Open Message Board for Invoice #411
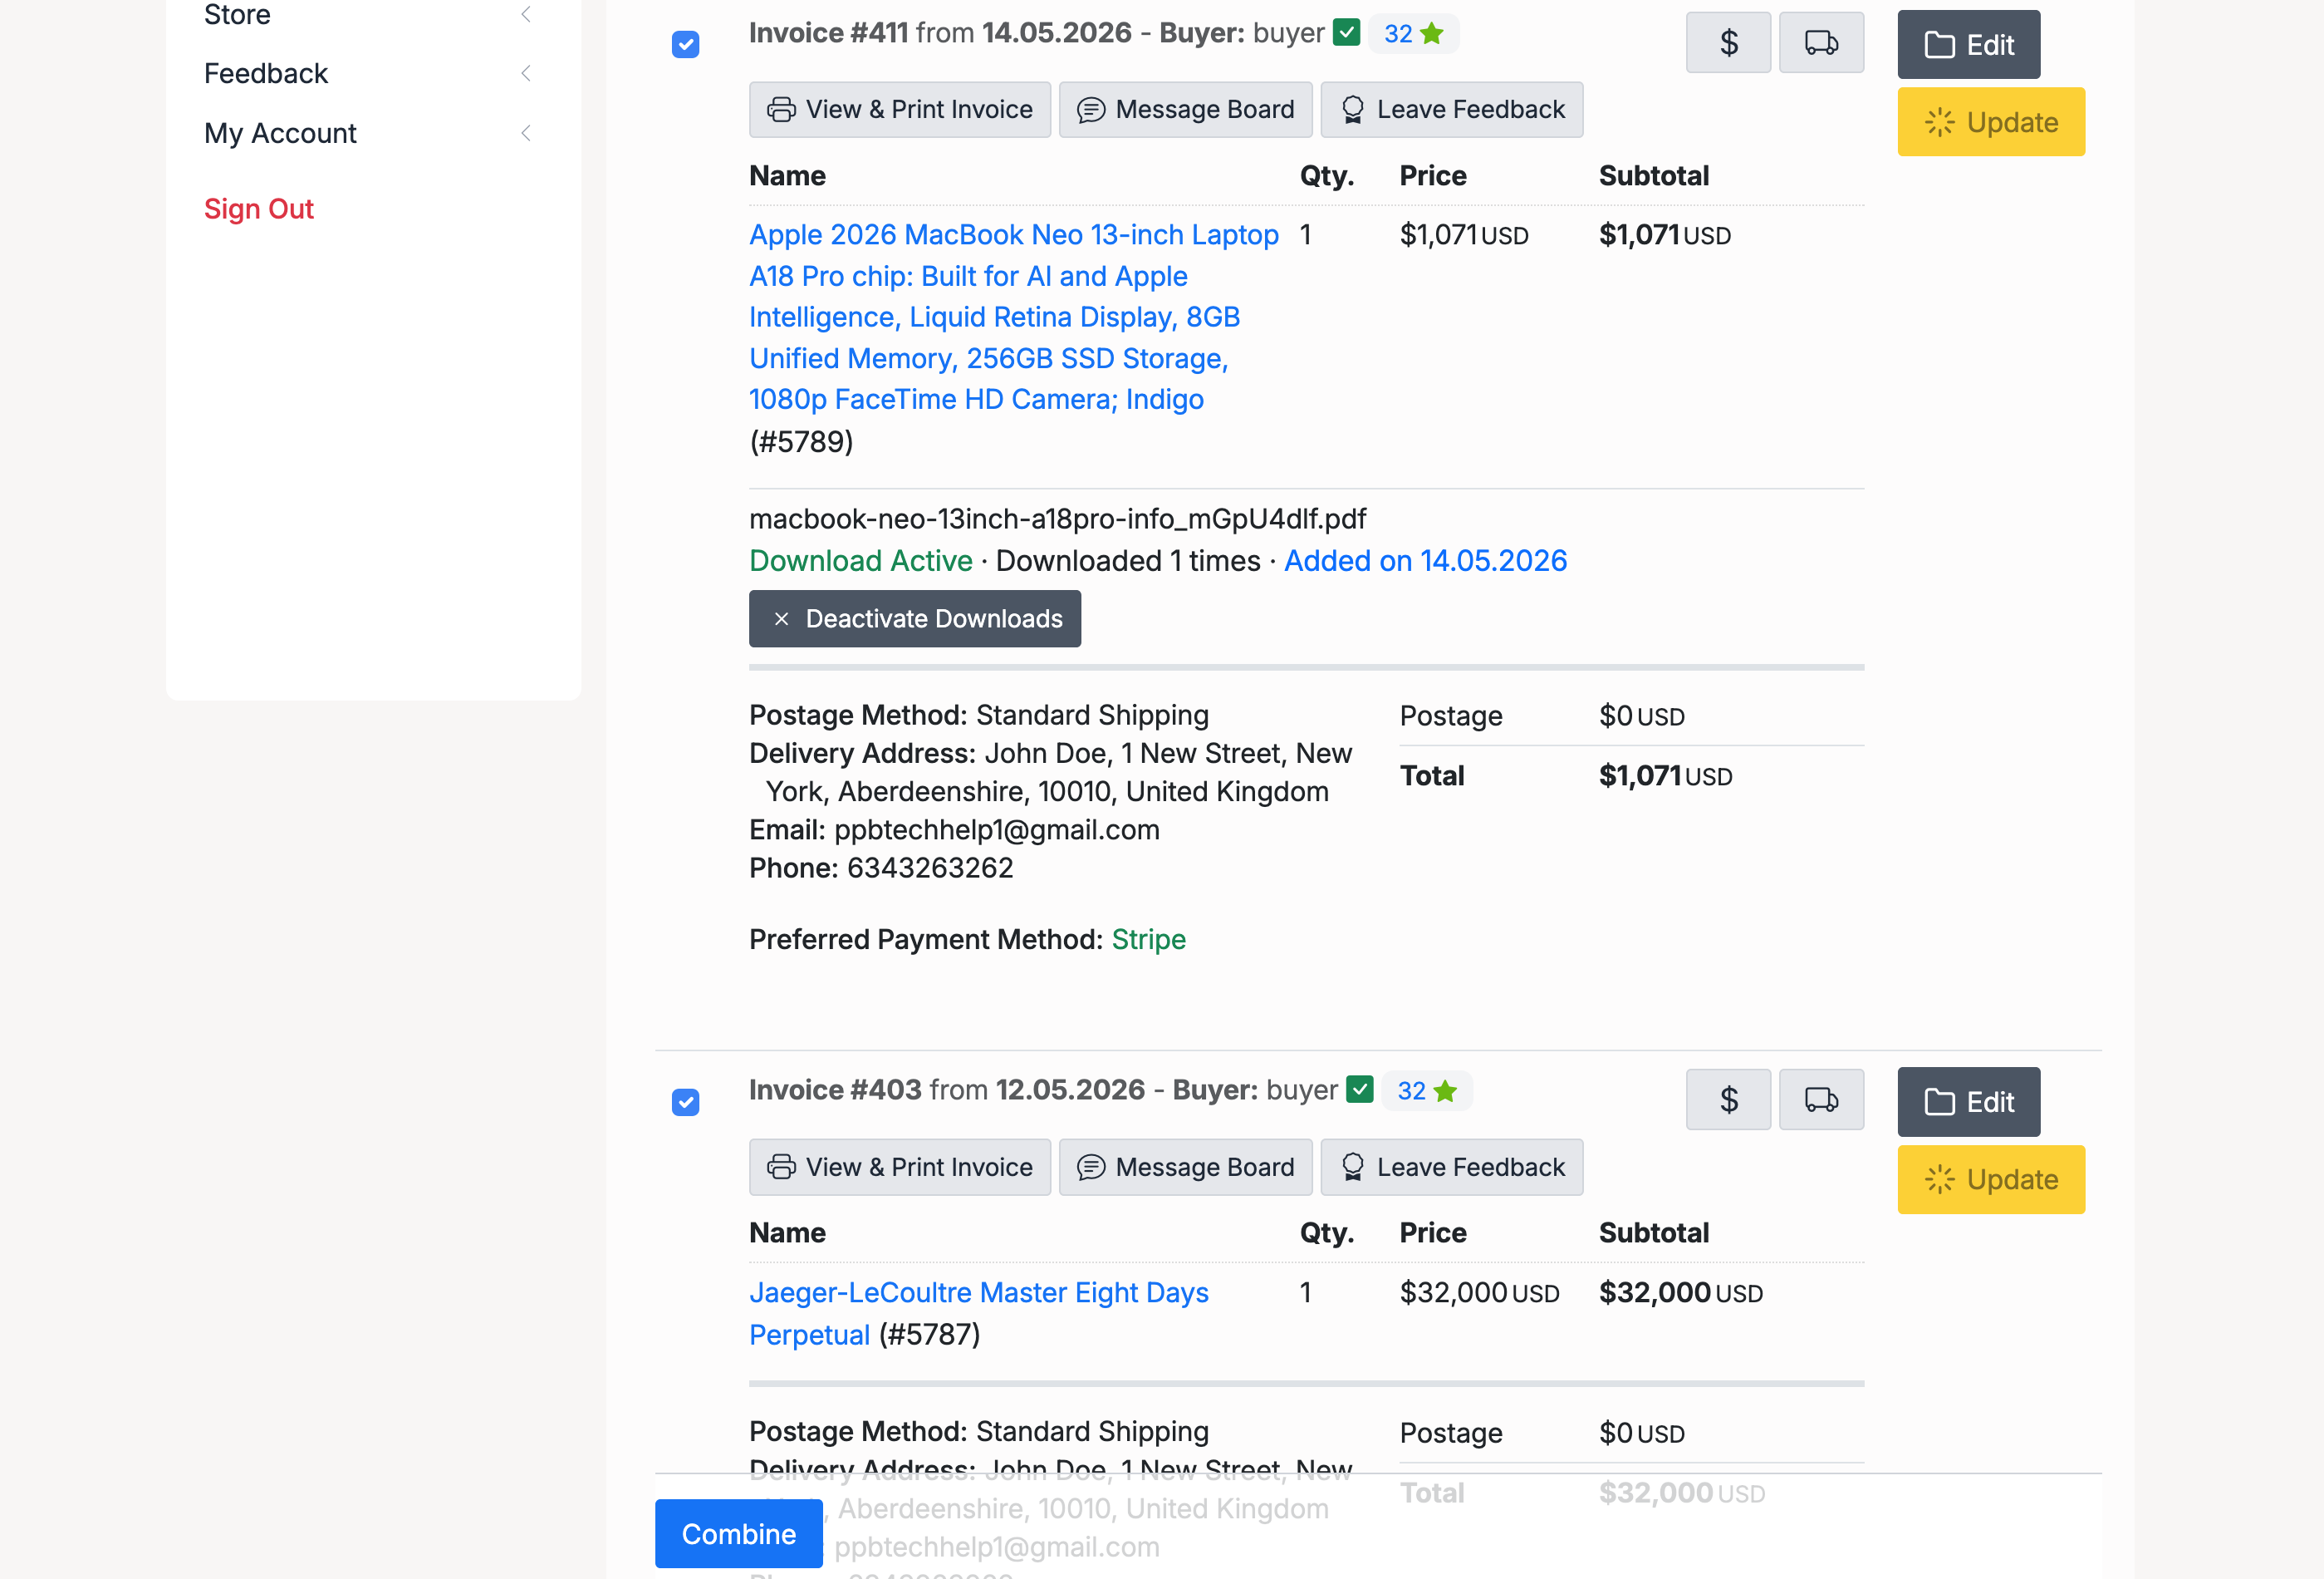Image resolution: width=2324 pixels, height=1579 pixels. click(x=1185, y=109)
